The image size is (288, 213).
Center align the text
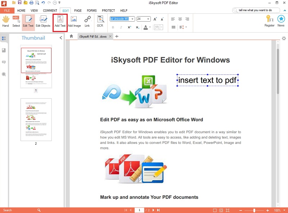click(x=180, y=19)
